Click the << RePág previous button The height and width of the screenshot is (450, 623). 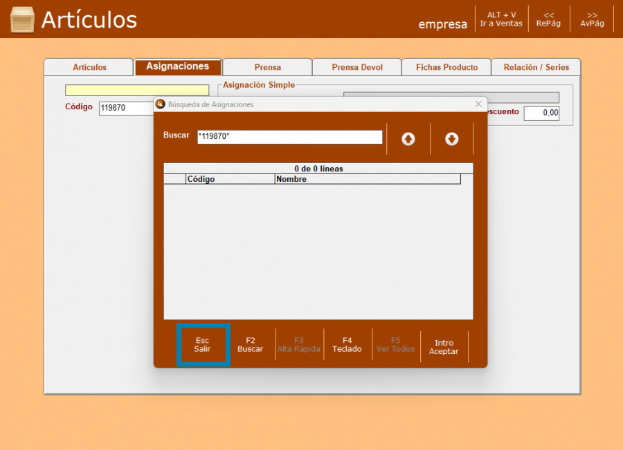click(548, 19)
